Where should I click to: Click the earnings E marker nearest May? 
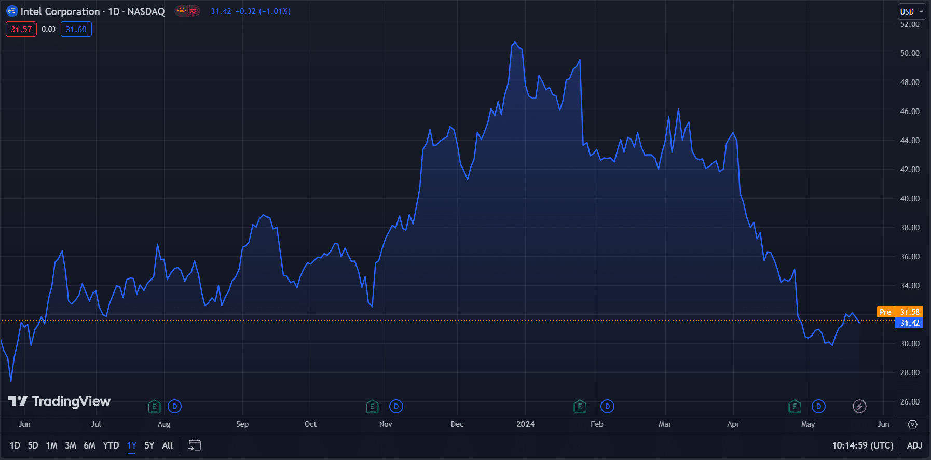[795, 407]
